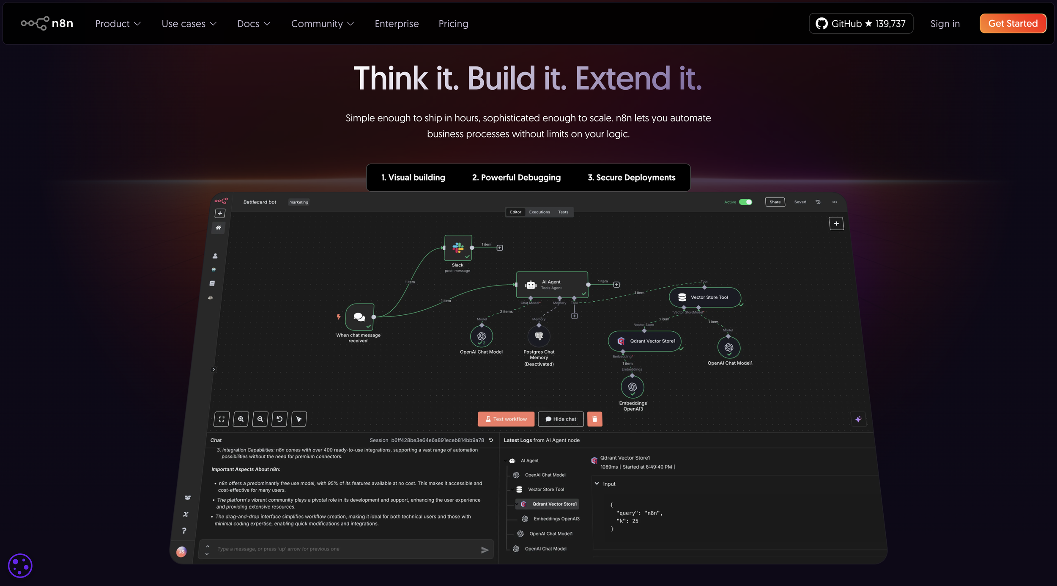Collapse the Input section chevron
The image size is (1057, 586).
pos(597,484)
